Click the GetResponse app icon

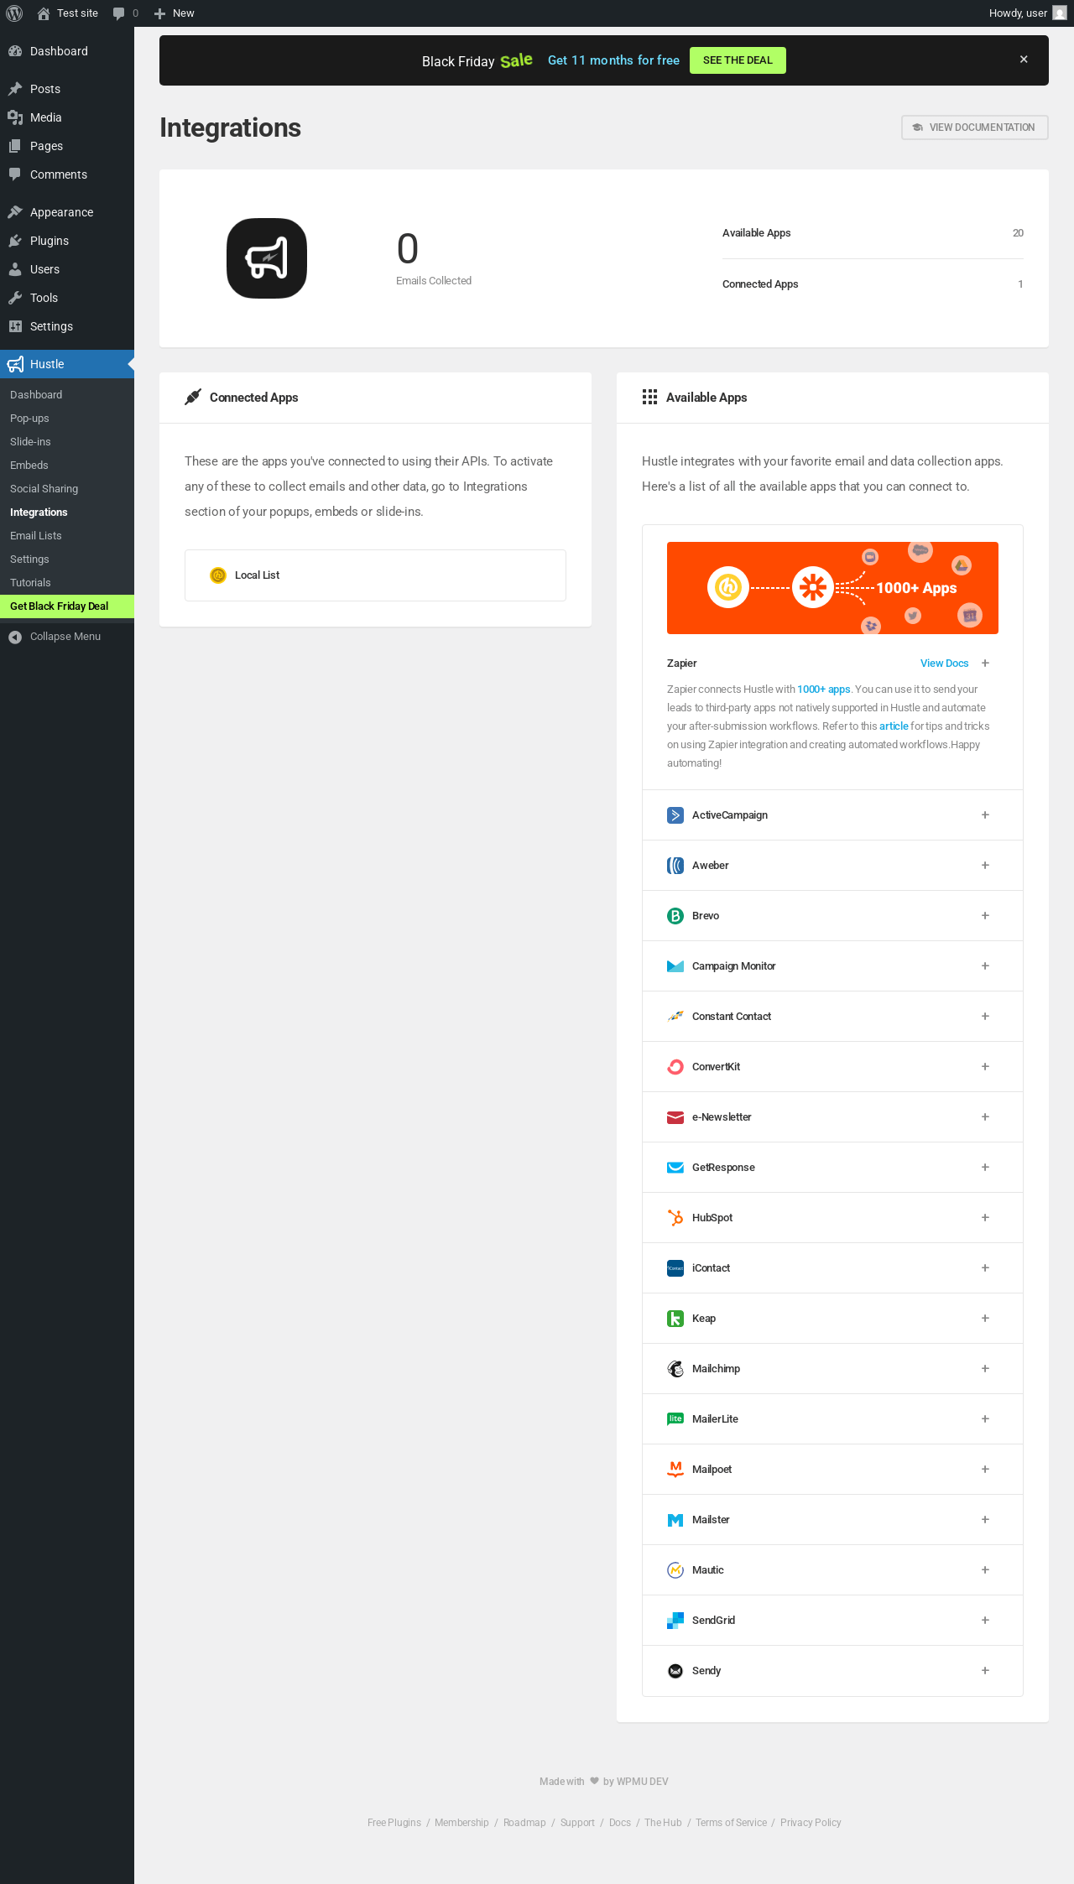tap(675, 1168)
